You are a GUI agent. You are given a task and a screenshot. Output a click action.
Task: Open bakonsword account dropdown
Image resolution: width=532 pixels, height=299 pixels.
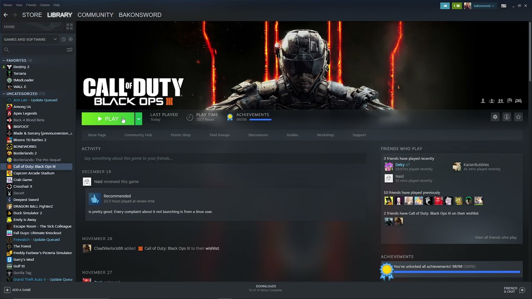[x=484, y=6]
